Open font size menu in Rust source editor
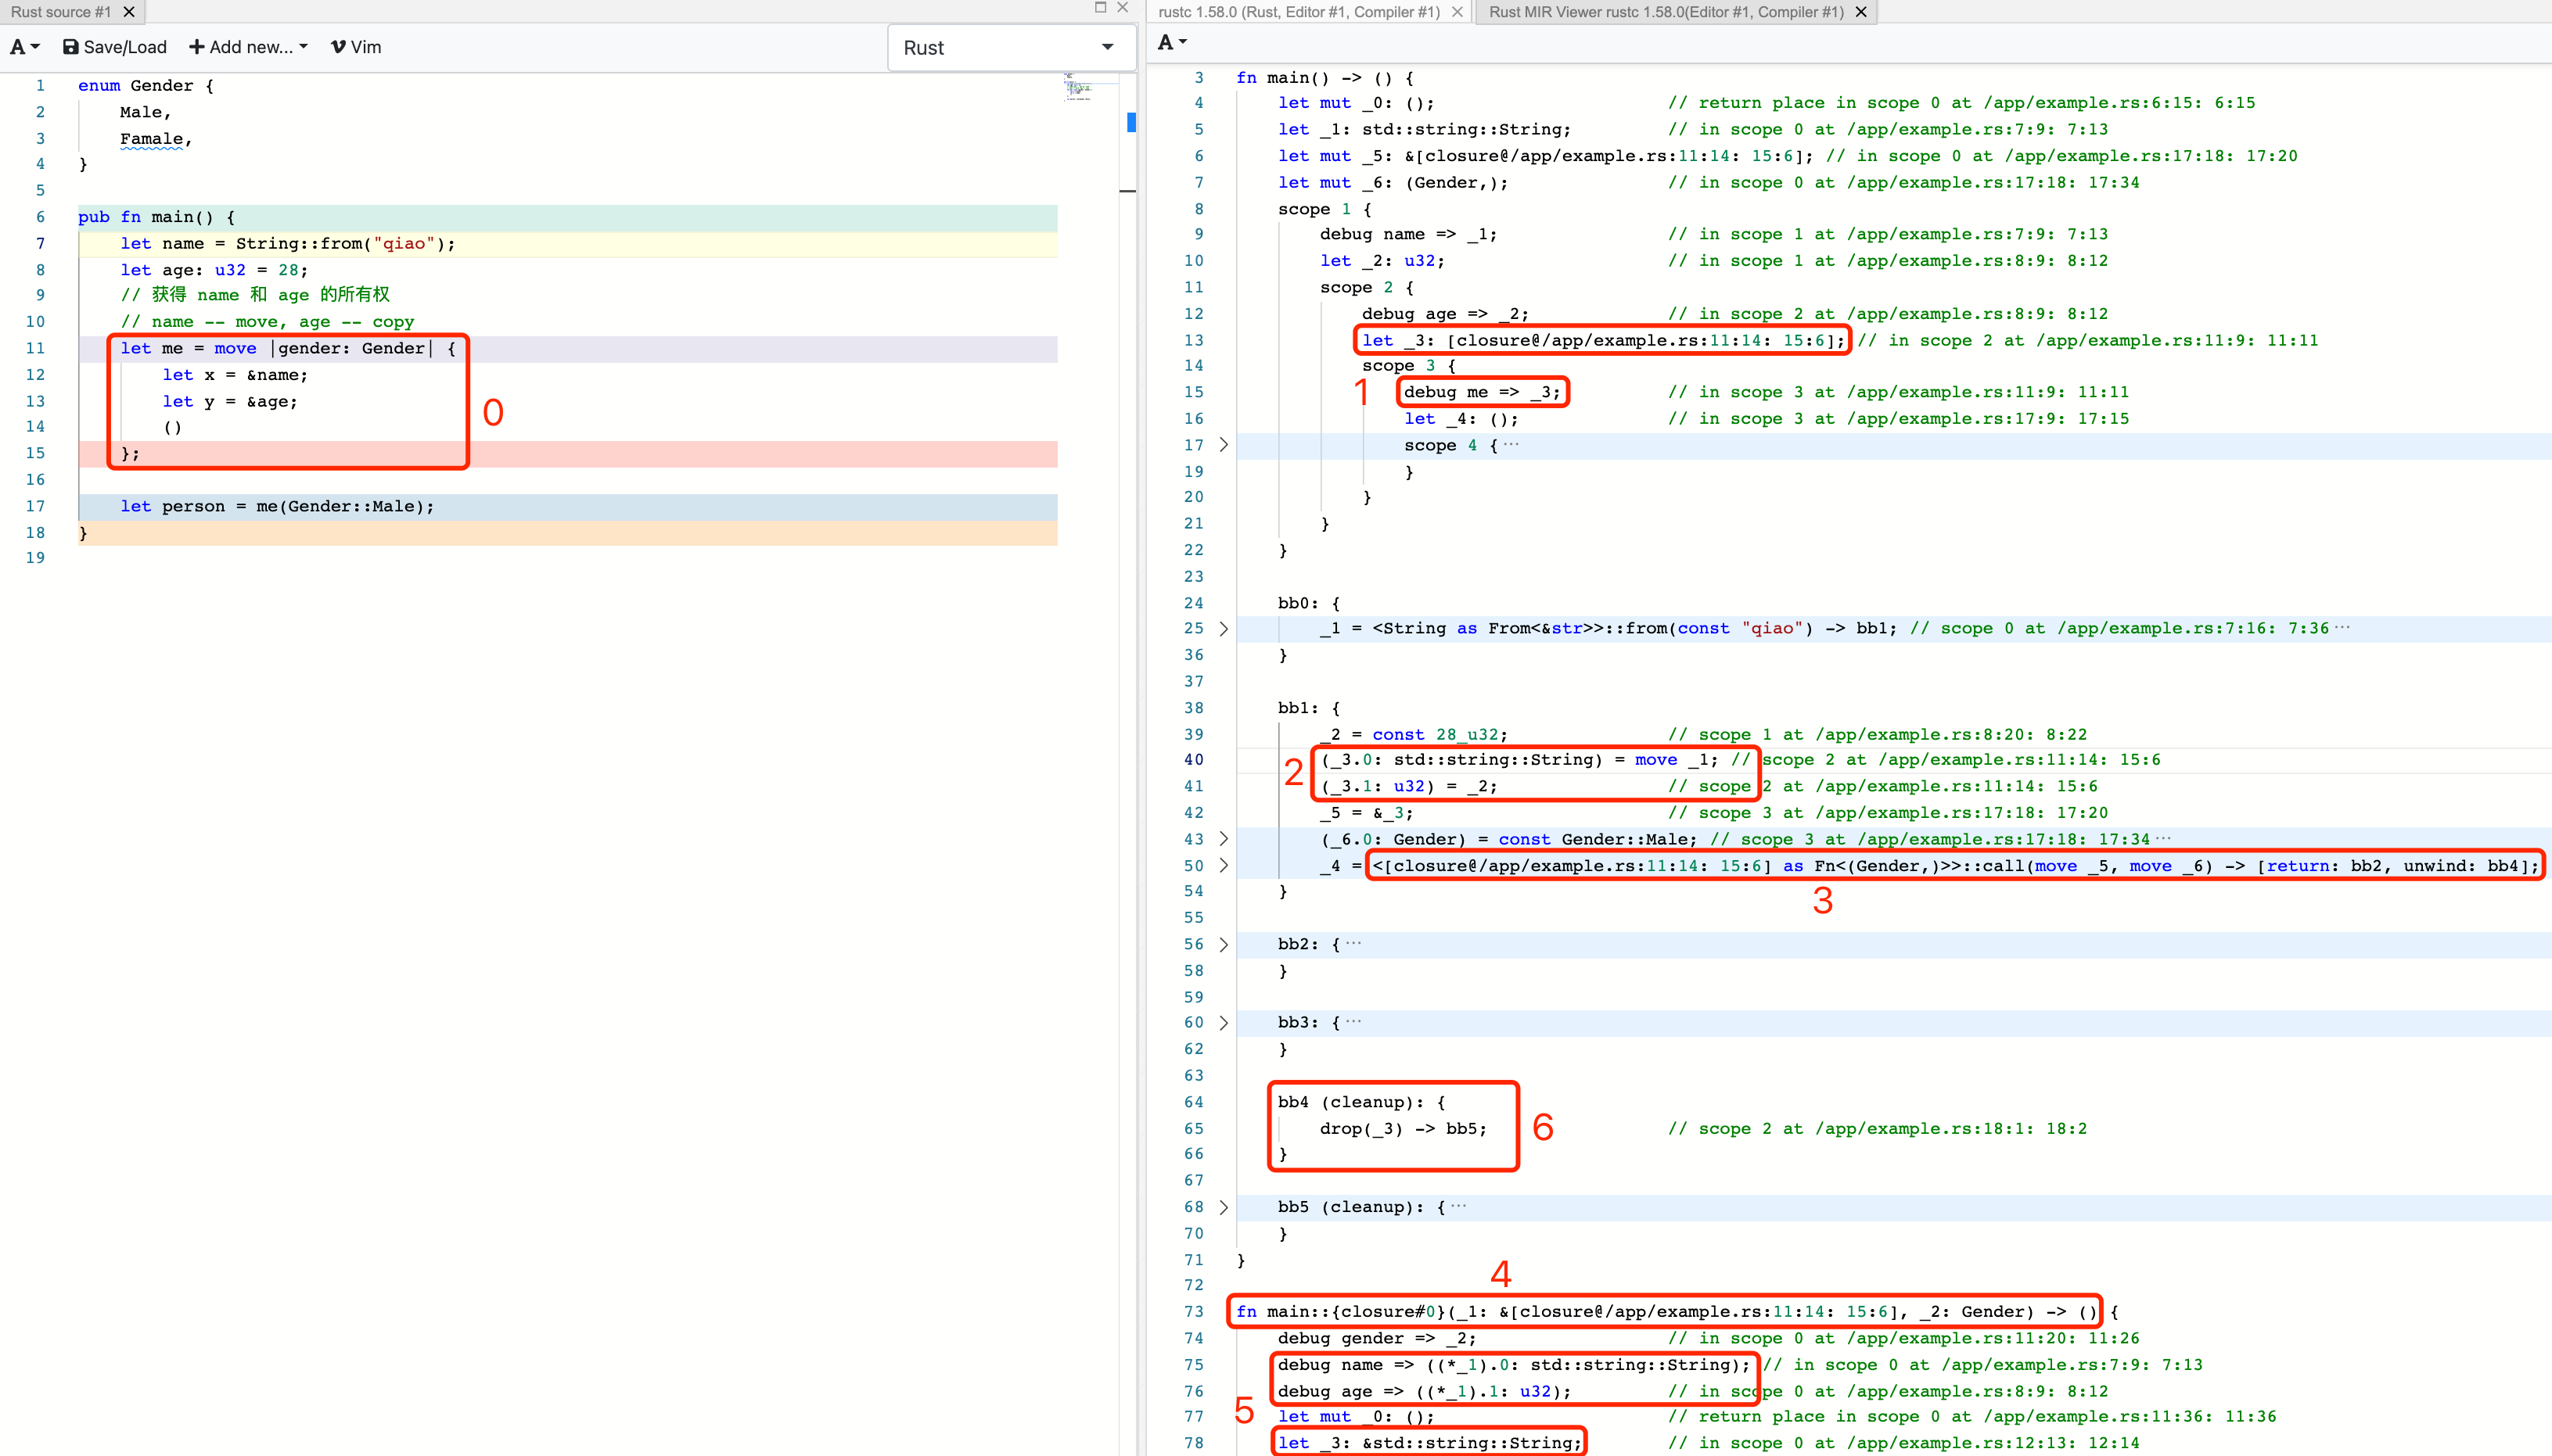This screenshot has height=1456, width=2552. tap(24, 47)
